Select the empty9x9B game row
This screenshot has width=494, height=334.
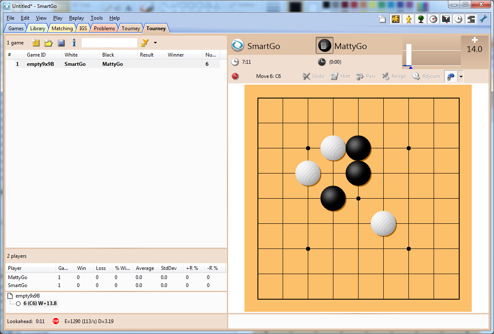tap(113, 64)
